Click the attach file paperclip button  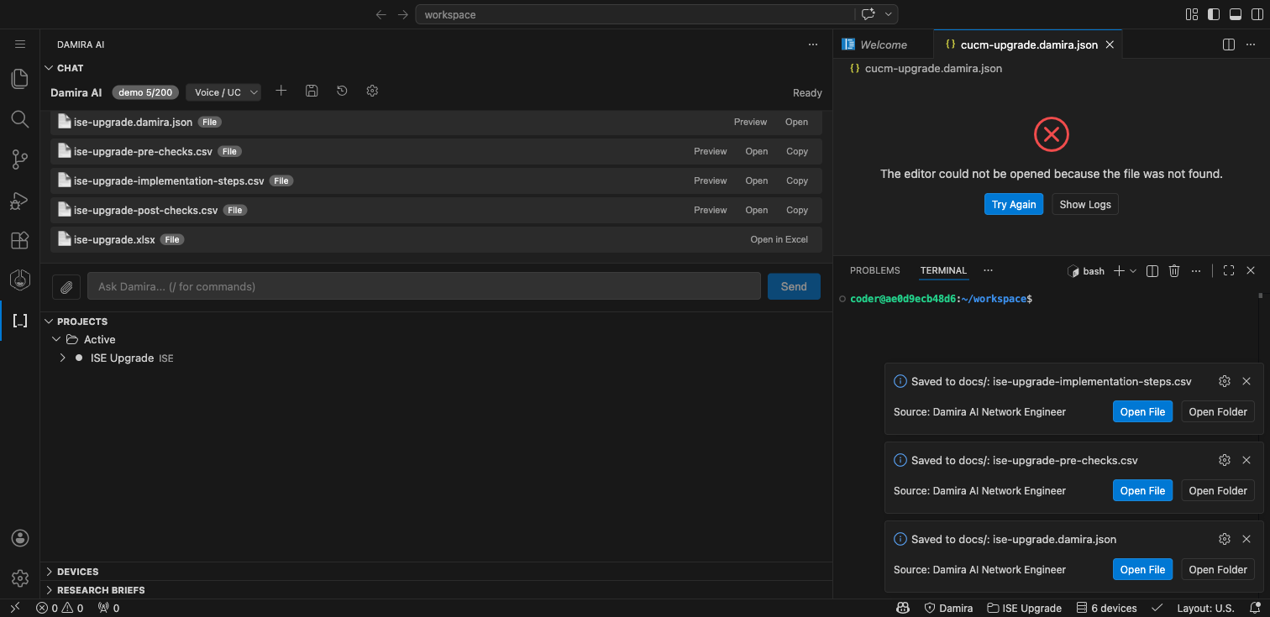[66, 287]
